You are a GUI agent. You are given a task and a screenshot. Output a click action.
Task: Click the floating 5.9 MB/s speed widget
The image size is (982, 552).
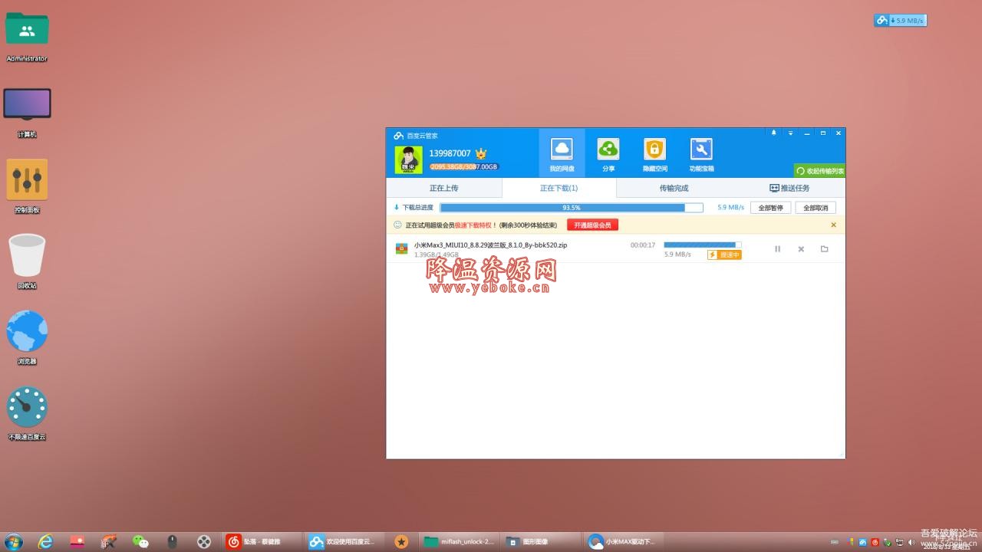tap(901, 21)
